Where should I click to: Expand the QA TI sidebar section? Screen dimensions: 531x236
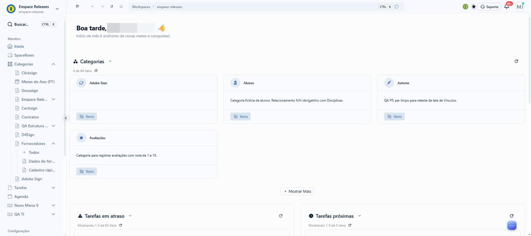click(x=53, y=214)
